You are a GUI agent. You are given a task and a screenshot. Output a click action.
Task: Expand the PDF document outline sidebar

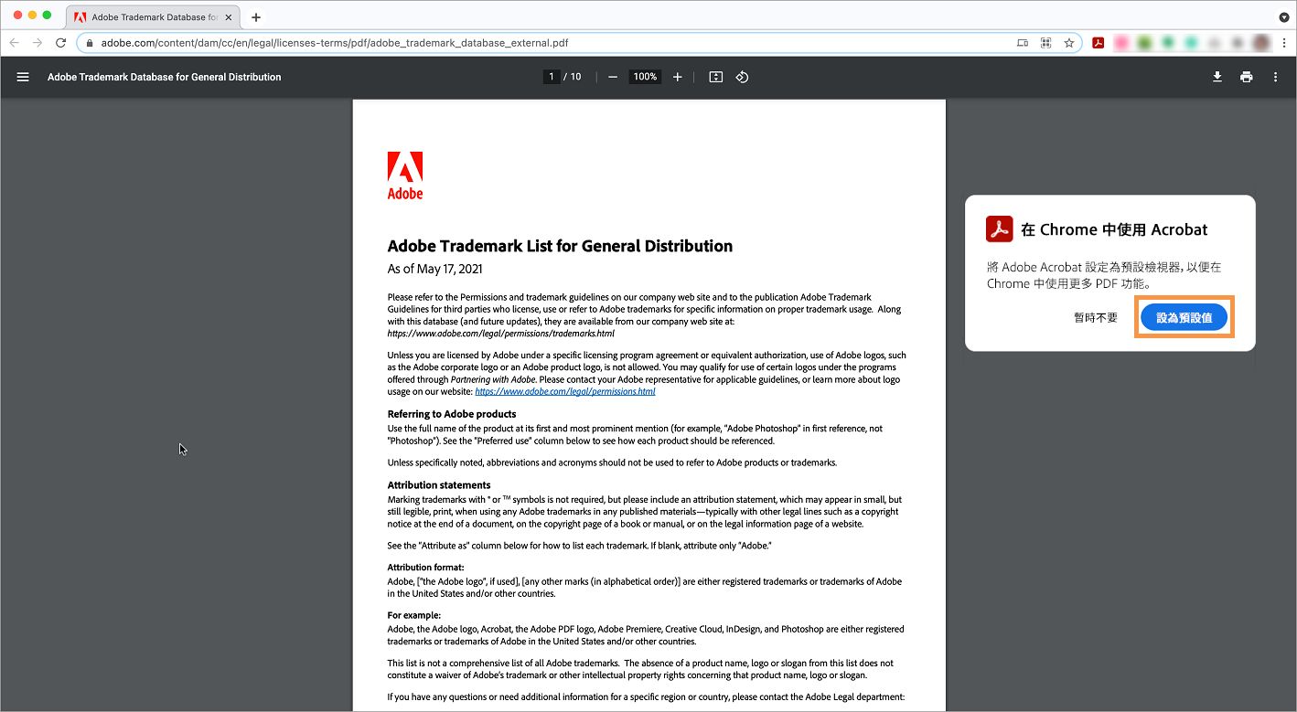(23, 77)
